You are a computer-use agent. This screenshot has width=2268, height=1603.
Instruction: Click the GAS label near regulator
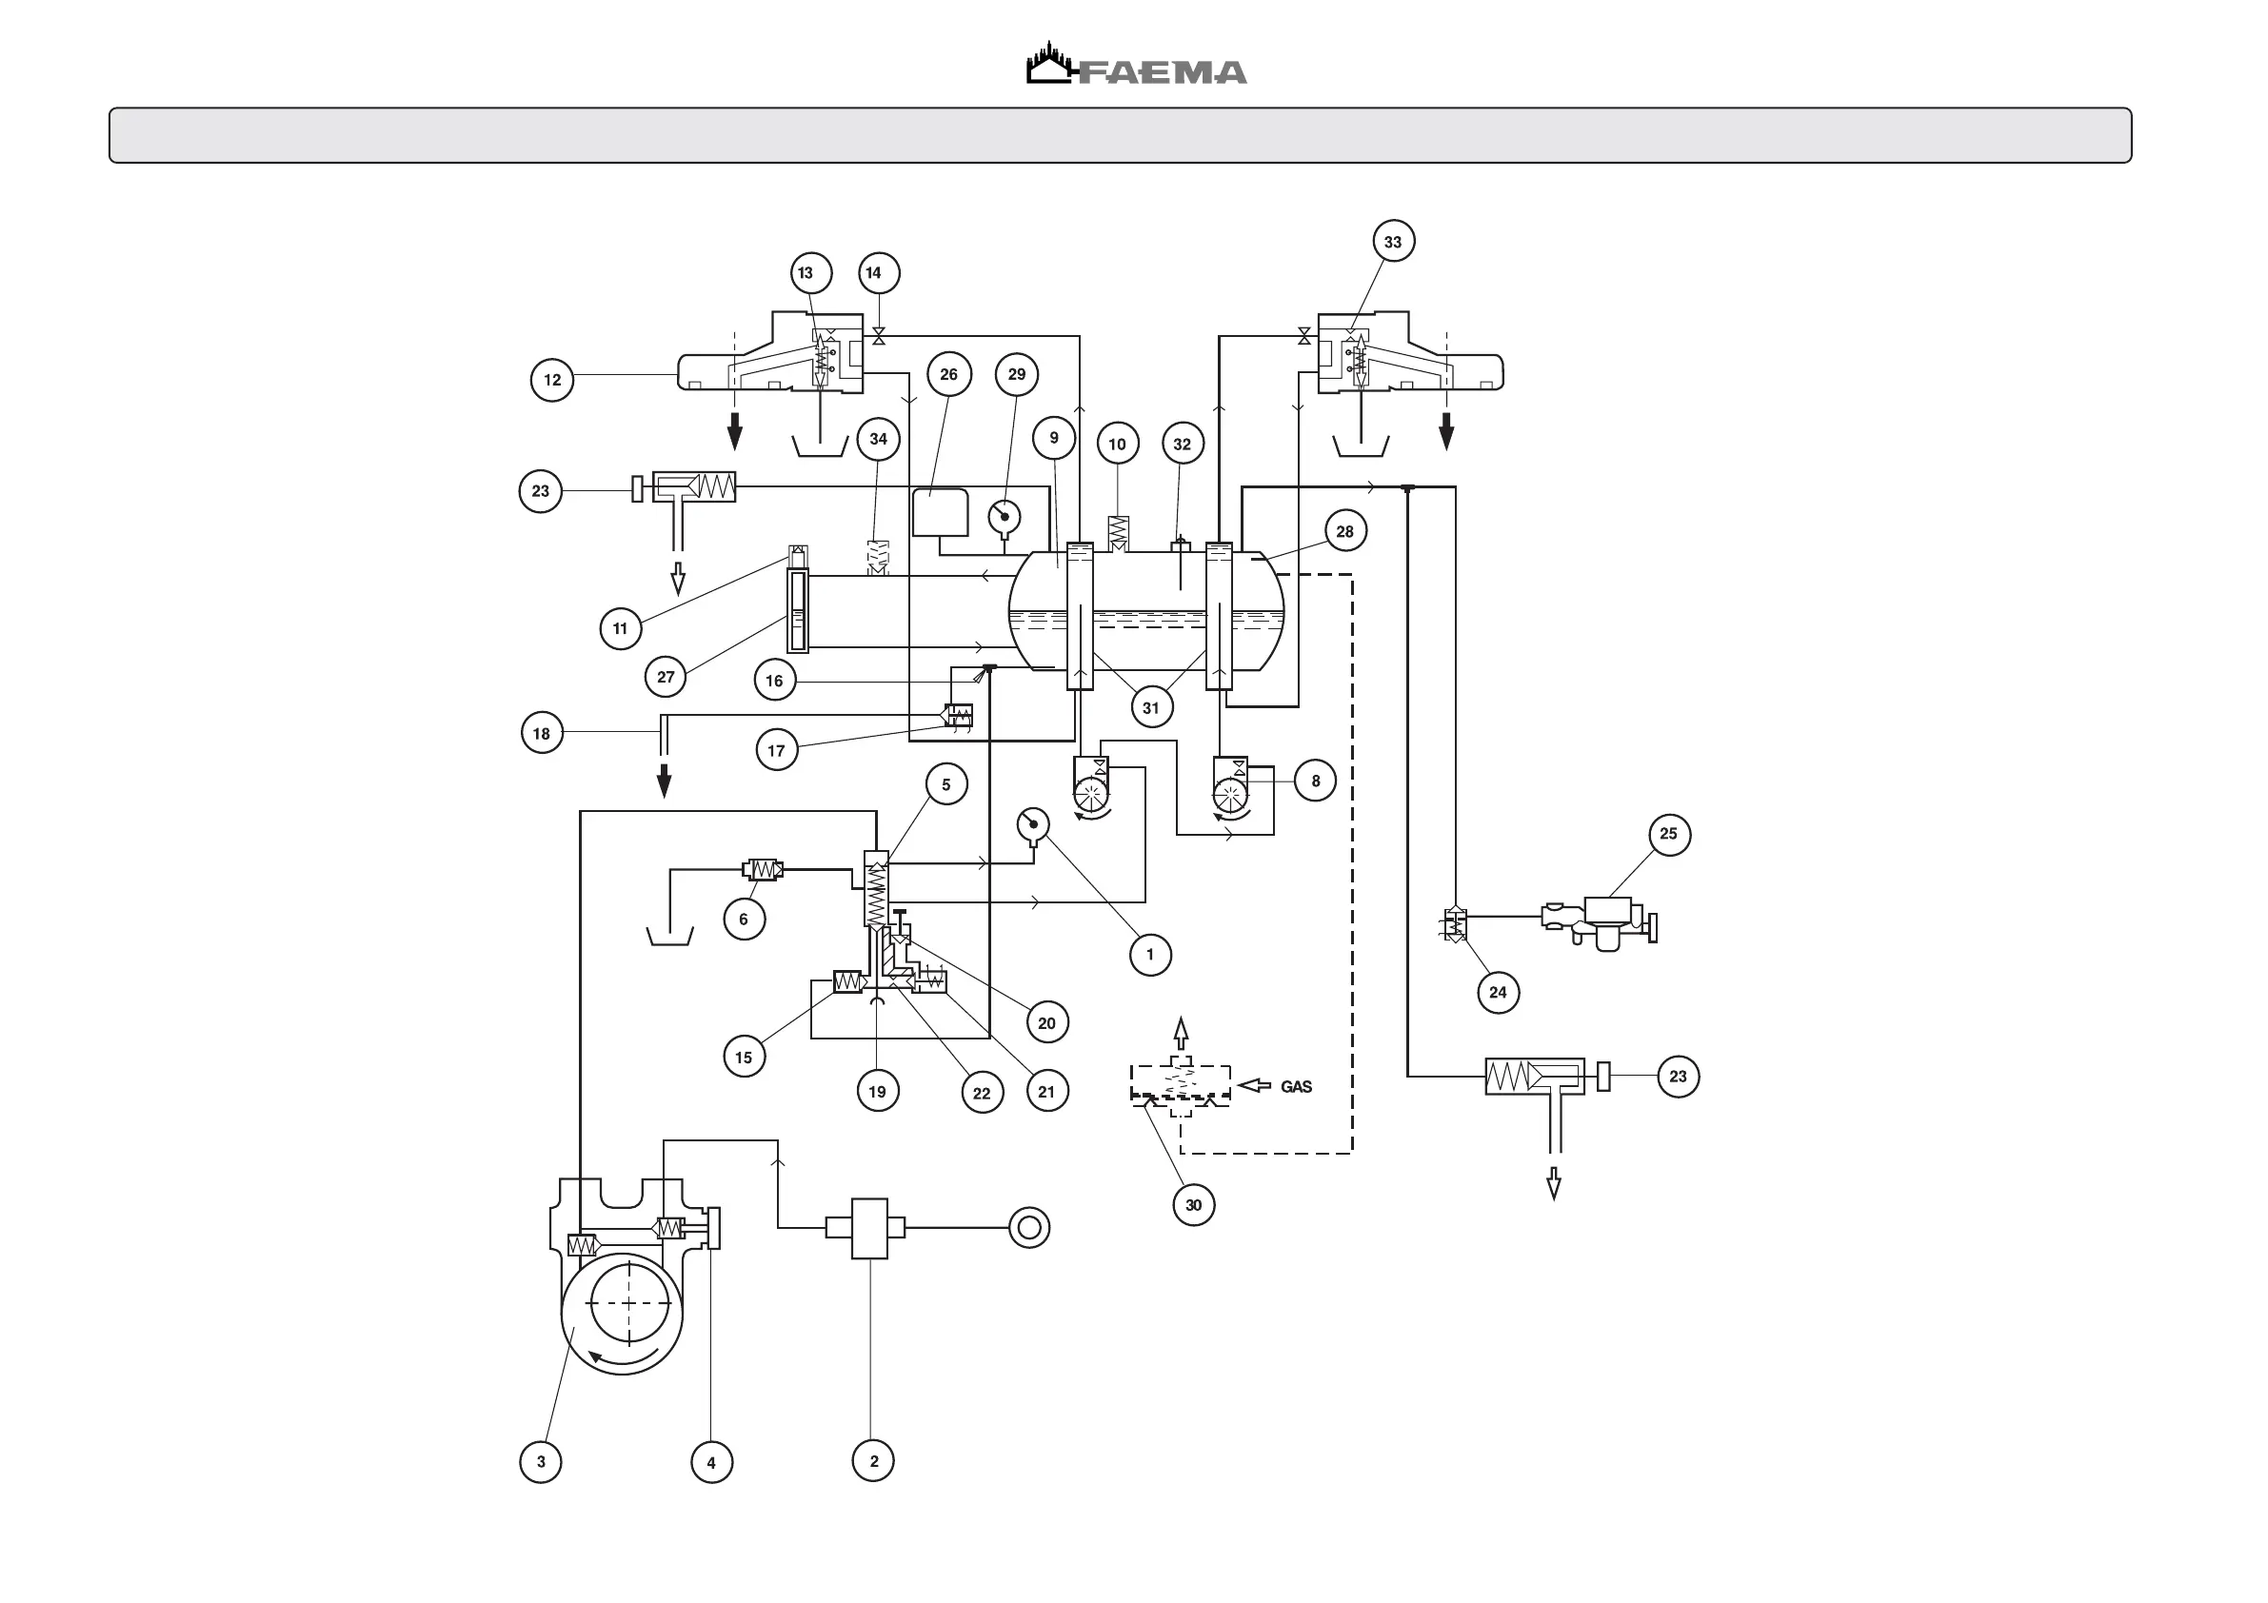tap(1296, 1086)
